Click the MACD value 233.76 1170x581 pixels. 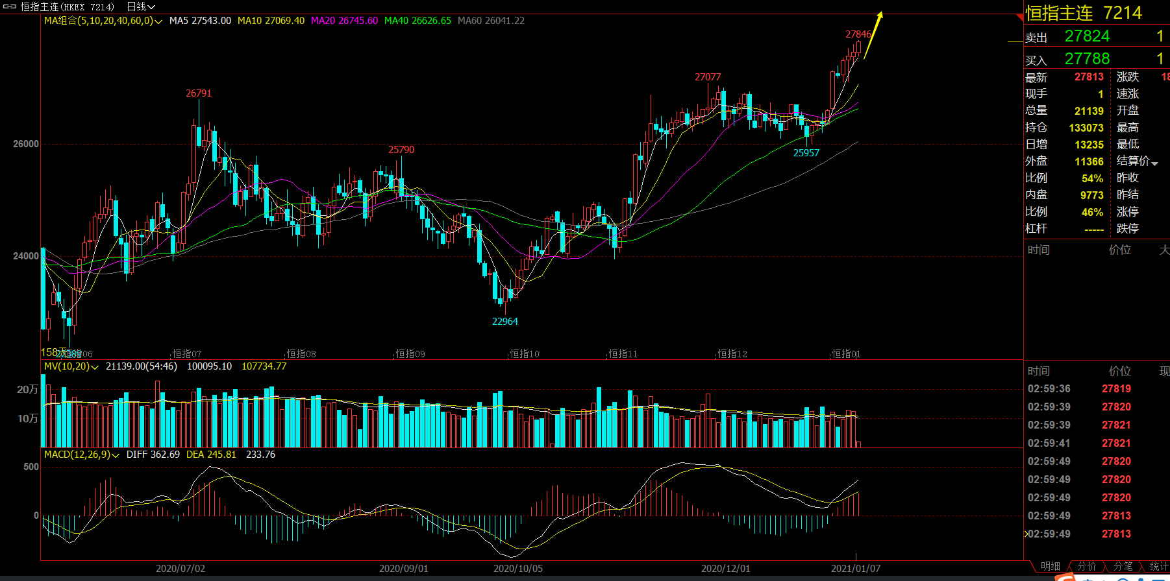point(260,455)
